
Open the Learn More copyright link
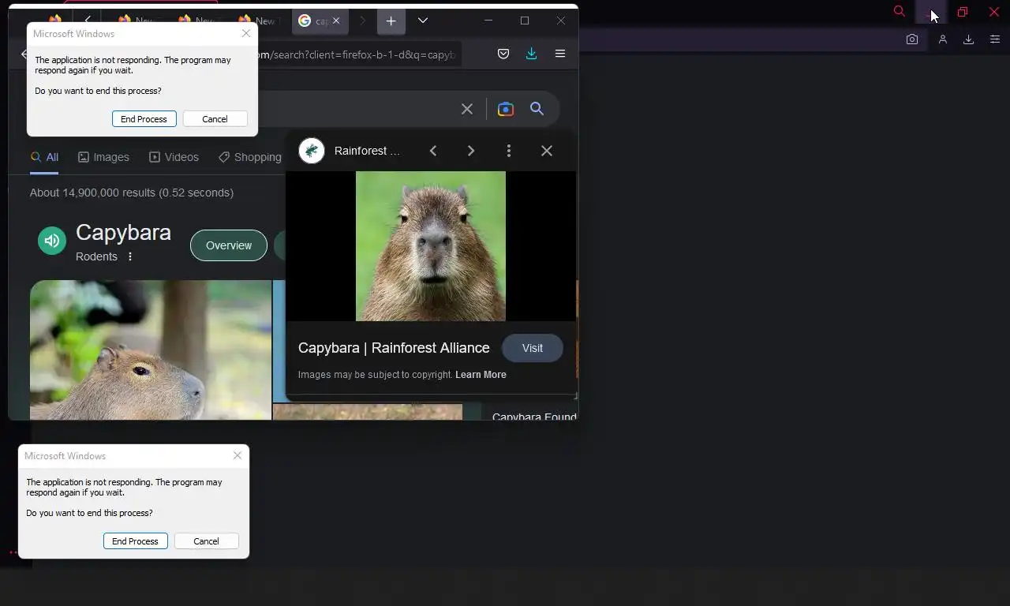481,375
